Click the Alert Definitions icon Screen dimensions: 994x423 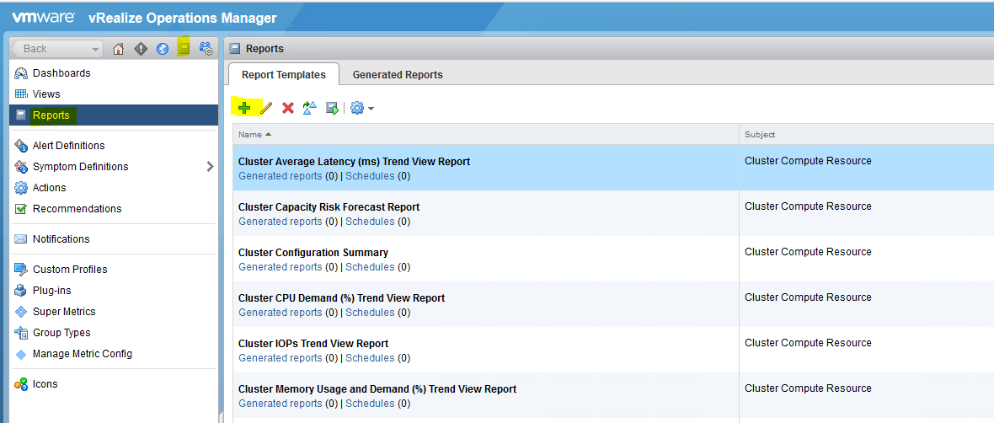[x=21, y=146]
